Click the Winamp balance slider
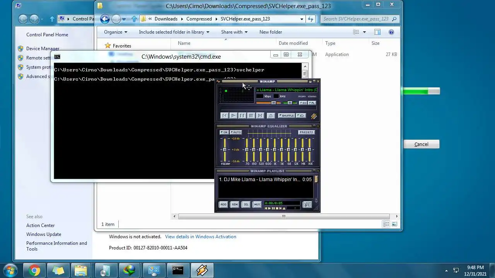Image resolution: width=495 pixels, height=278 pixels. click(290, 103)
